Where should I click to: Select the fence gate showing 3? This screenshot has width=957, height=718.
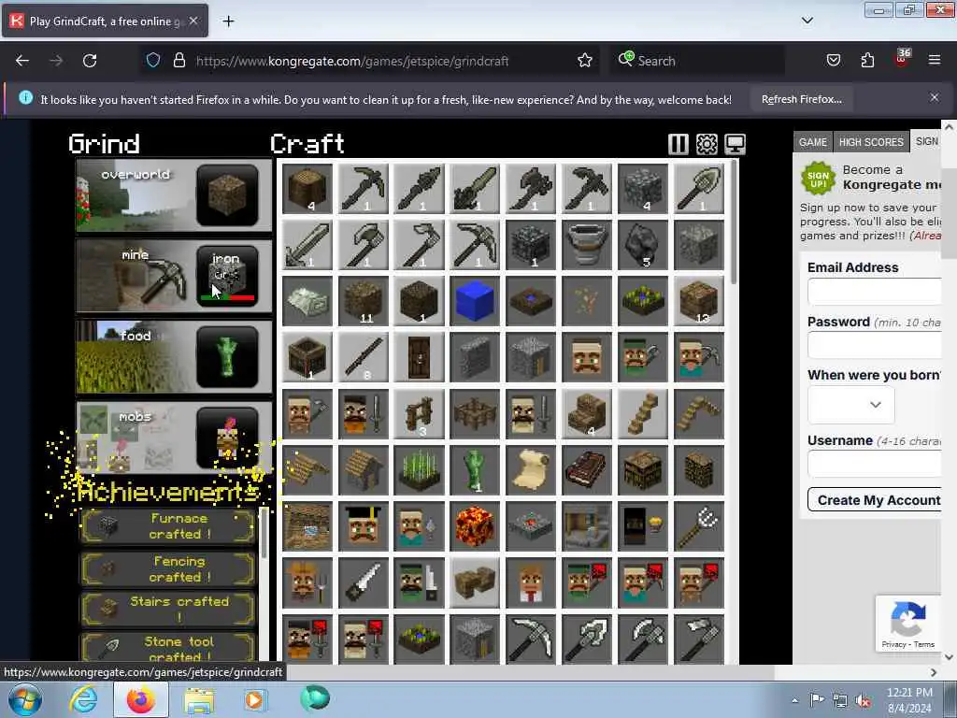tap(420, 414)
